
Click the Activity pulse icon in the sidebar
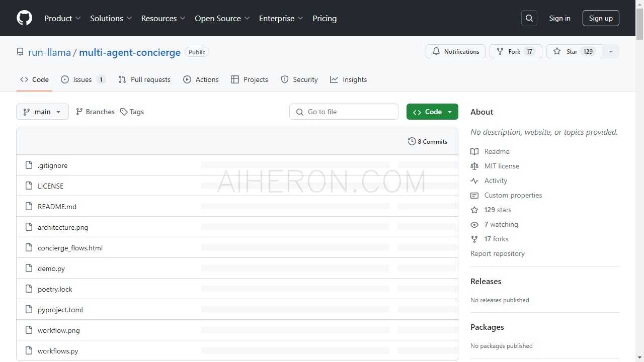tap(474, 180)
